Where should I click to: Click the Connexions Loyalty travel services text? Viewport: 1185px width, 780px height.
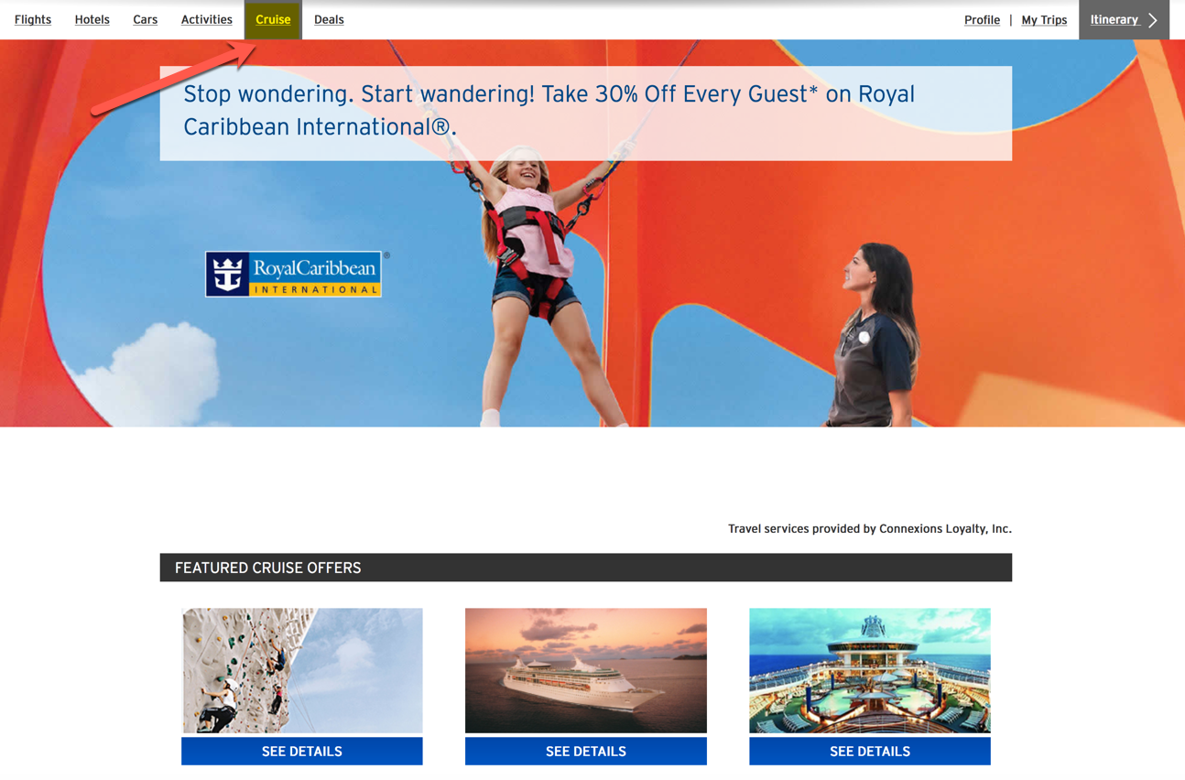(870, 528)
